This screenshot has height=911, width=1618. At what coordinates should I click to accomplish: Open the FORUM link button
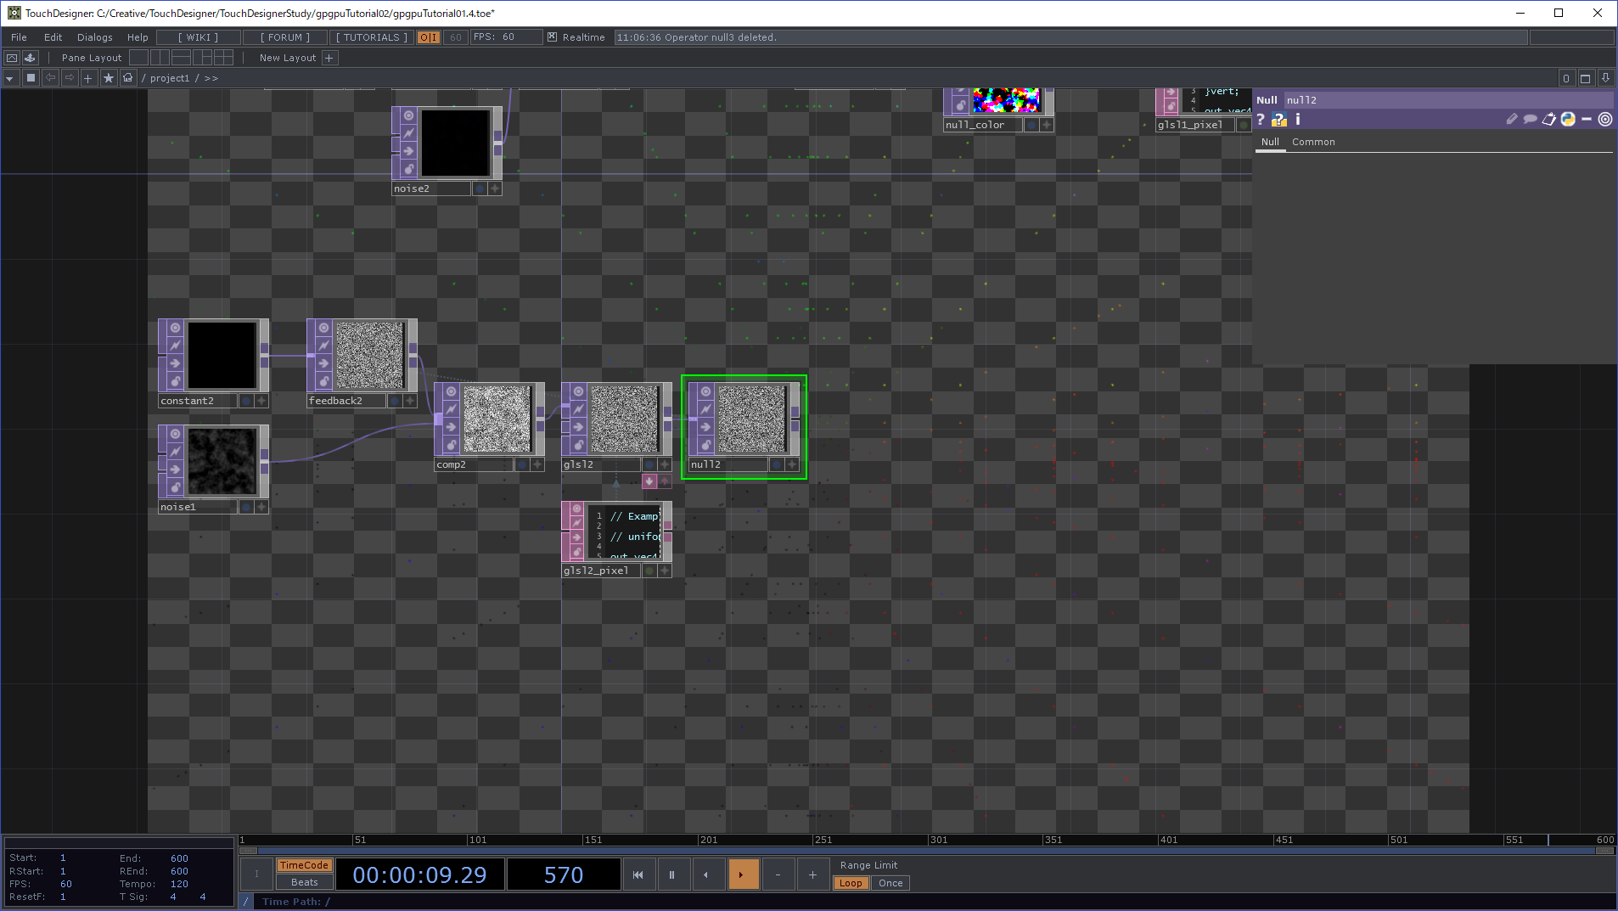click(285, 37)
